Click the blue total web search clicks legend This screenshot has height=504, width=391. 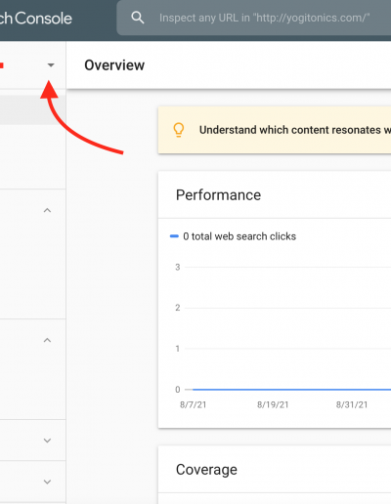click(x=234, y=236)
